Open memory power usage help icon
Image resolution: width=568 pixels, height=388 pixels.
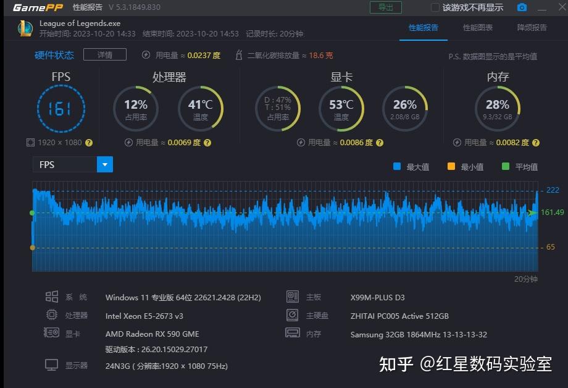[x=536, y=143]
